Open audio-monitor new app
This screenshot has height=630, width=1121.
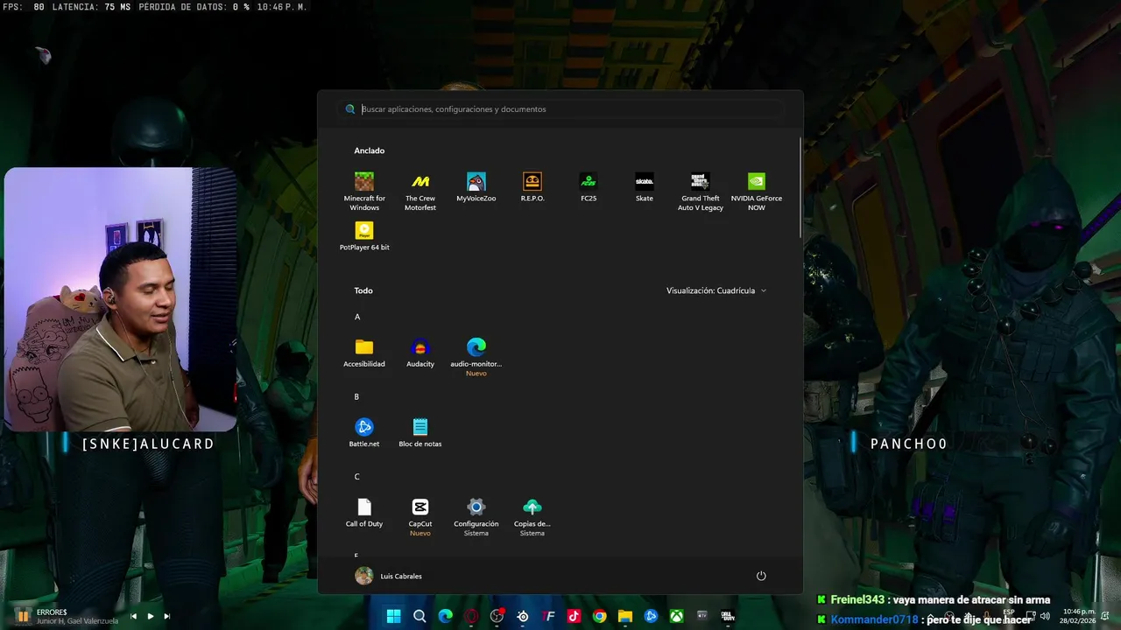(476, 357)
